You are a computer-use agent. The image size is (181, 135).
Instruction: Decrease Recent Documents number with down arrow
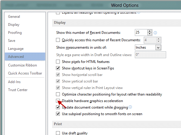150,34
